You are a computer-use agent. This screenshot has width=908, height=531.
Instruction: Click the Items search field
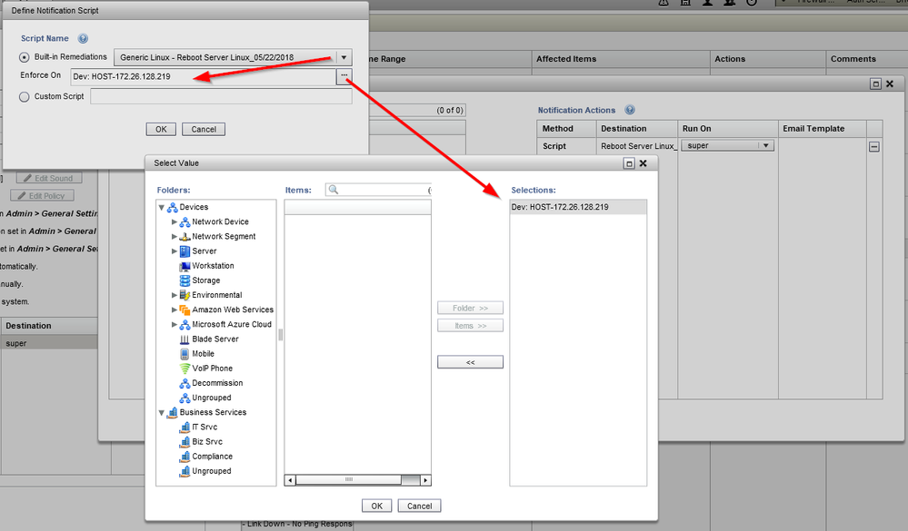(x=382, y=191)
